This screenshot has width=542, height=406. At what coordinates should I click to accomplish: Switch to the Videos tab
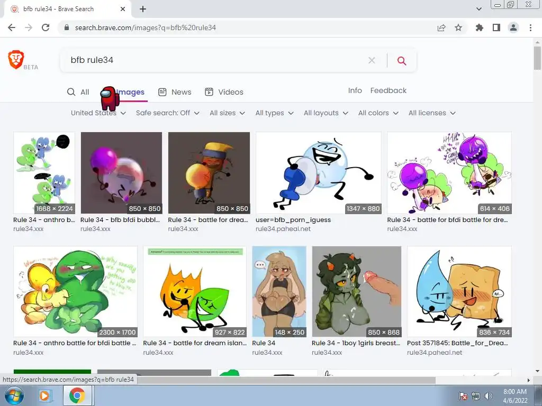point(224,92)
